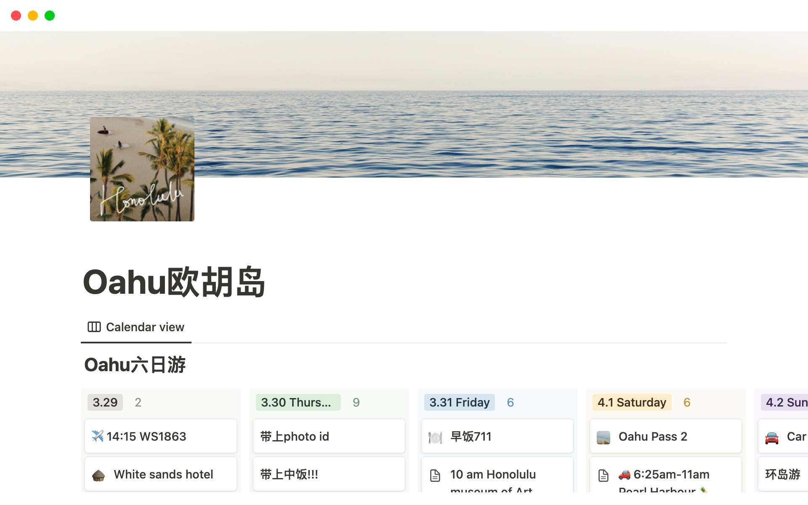Open the Oahu Pass 2 card
The image size is (808, 505).
pyautogui.click(x=666, y=436)
